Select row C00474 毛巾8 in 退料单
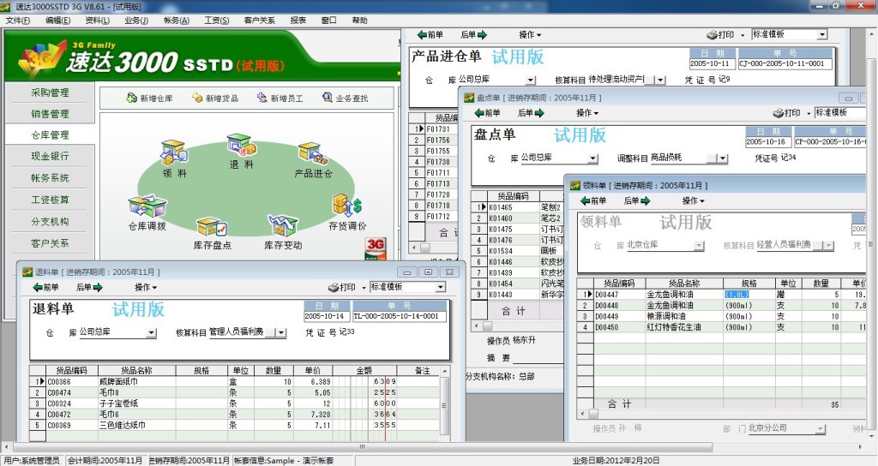The image size is (878, 466). point(234,392)
